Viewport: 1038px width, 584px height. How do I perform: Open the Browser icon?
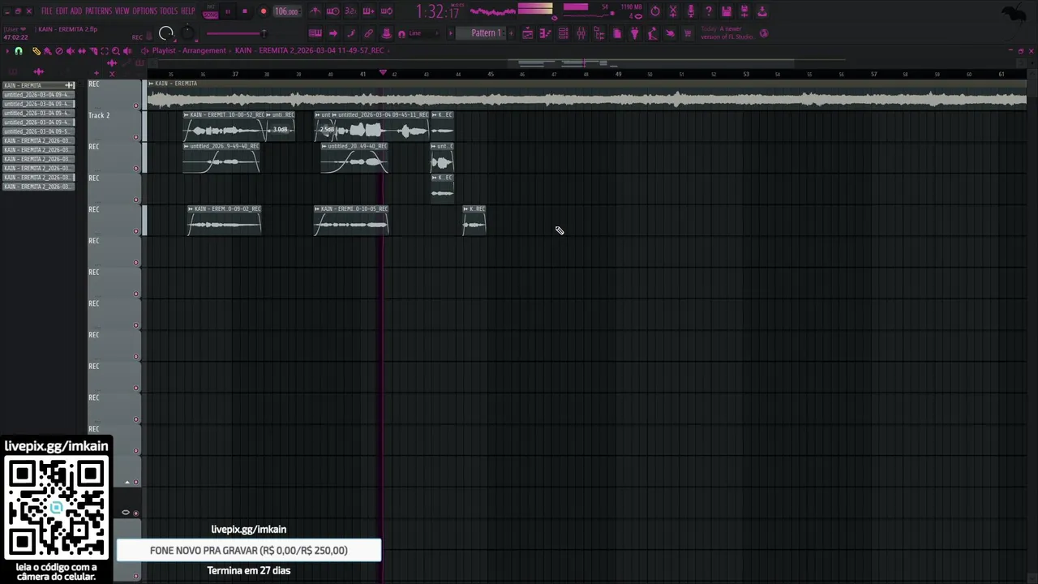(x=599, y=33)
